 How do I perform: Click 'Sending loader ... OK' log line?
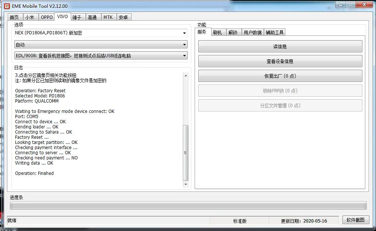[x=37, y=127]
